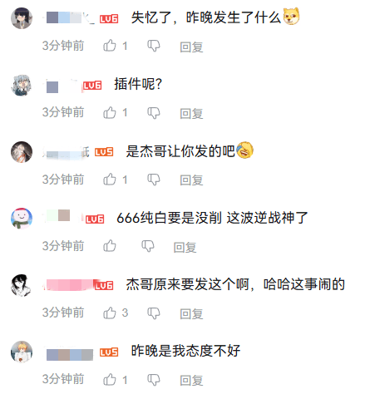Open avatar of the '失忆了' commenter
The image size is (365, 394).
coord(22,18)
